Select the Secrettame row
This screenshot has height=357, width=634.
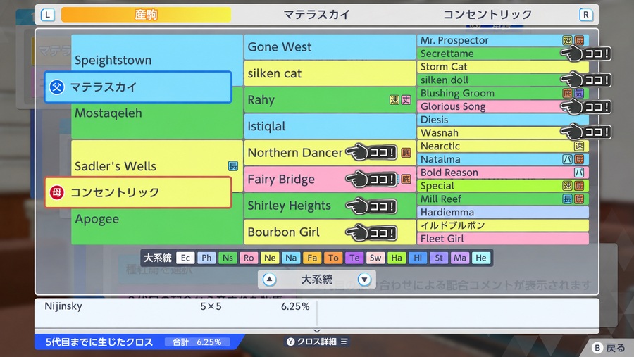(x=502, y=54)
